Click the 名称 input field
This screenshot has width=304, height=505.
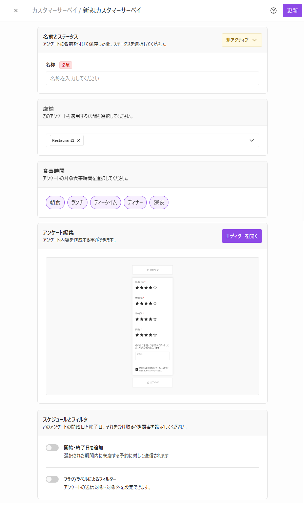point(153,78)
